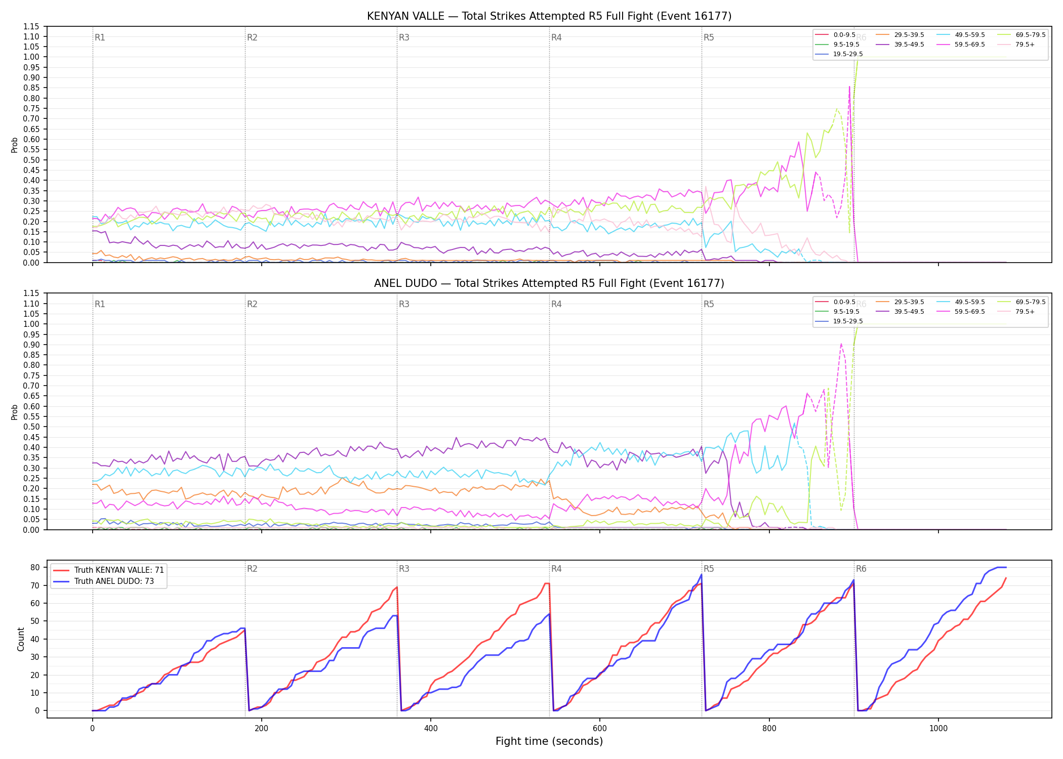The image size is (1063, 759).
Task: Click R4 marker in KENYAN VALLE chart
Action: (556, 37)
